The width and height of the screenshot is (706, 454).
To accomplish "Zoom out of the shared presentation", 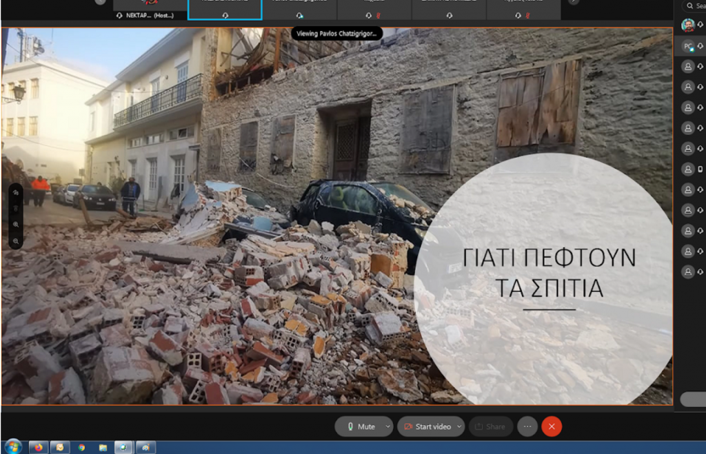I will click(16, 241).
